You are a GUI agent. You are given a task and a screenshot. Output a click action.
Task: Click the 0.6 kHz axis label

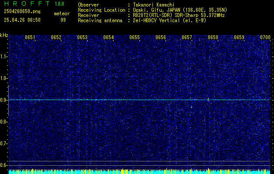4,165
